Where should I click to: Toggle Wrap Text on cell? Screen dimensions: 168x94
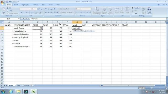(x=64, y=9)
